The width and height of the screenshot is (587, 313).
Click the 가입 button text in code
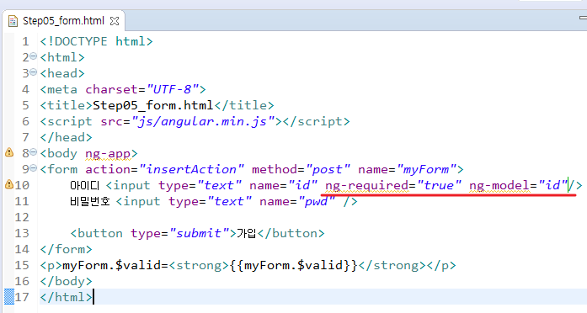tap(246, 233)
